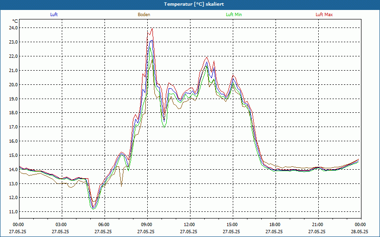The width and height of the screenshot is (380, 237).
Task: Click the 03:00 time axis label
Action: click(x=62, y=225)
